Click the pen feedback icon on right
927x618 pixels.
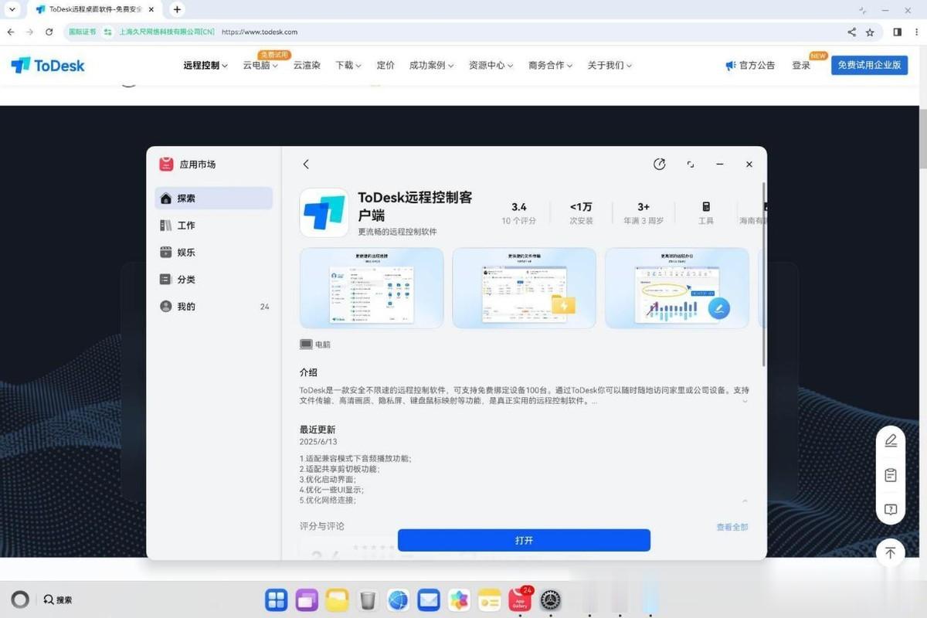(891, 441)
